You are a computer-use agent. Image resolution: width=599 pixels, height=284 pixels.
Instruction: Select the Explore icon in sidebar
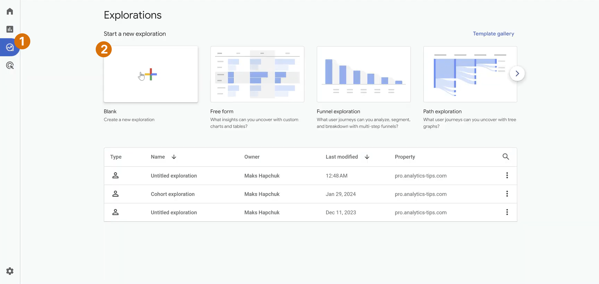(x=10, y=47)
